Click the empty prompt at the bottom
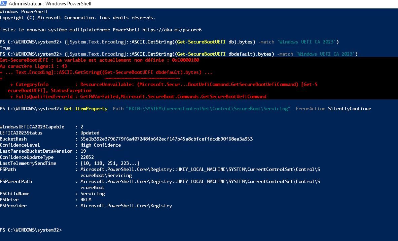This screenshot has height=241, width=398. [x=31, y=230]
